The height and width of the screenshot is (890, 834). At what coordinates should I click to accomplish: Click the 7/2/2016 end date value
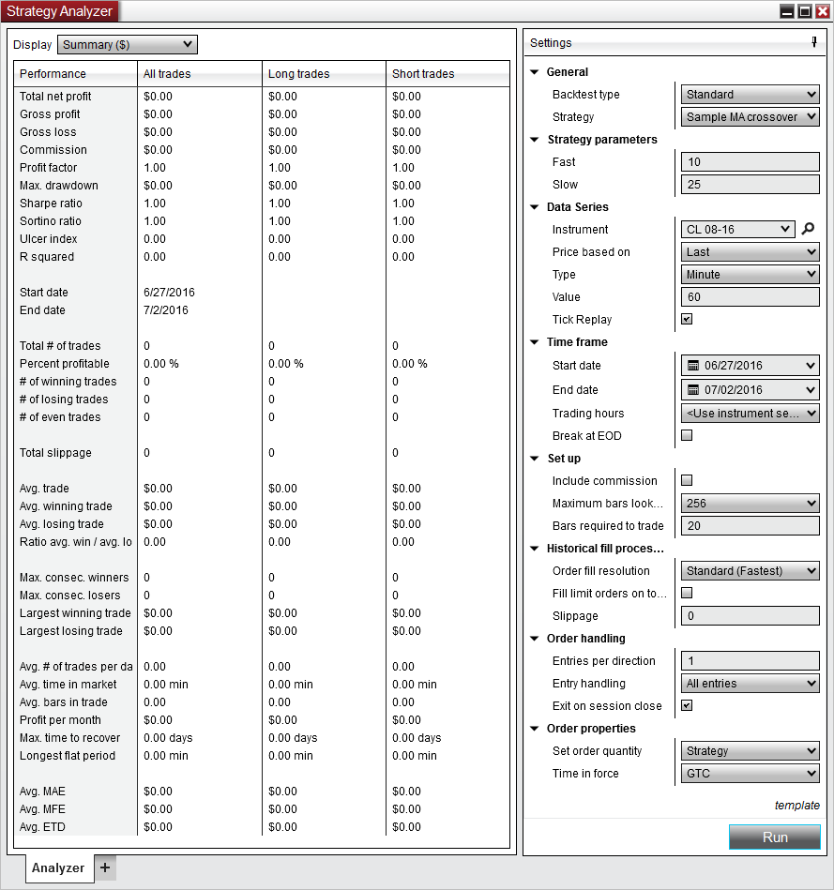click(x=166, y=309)
